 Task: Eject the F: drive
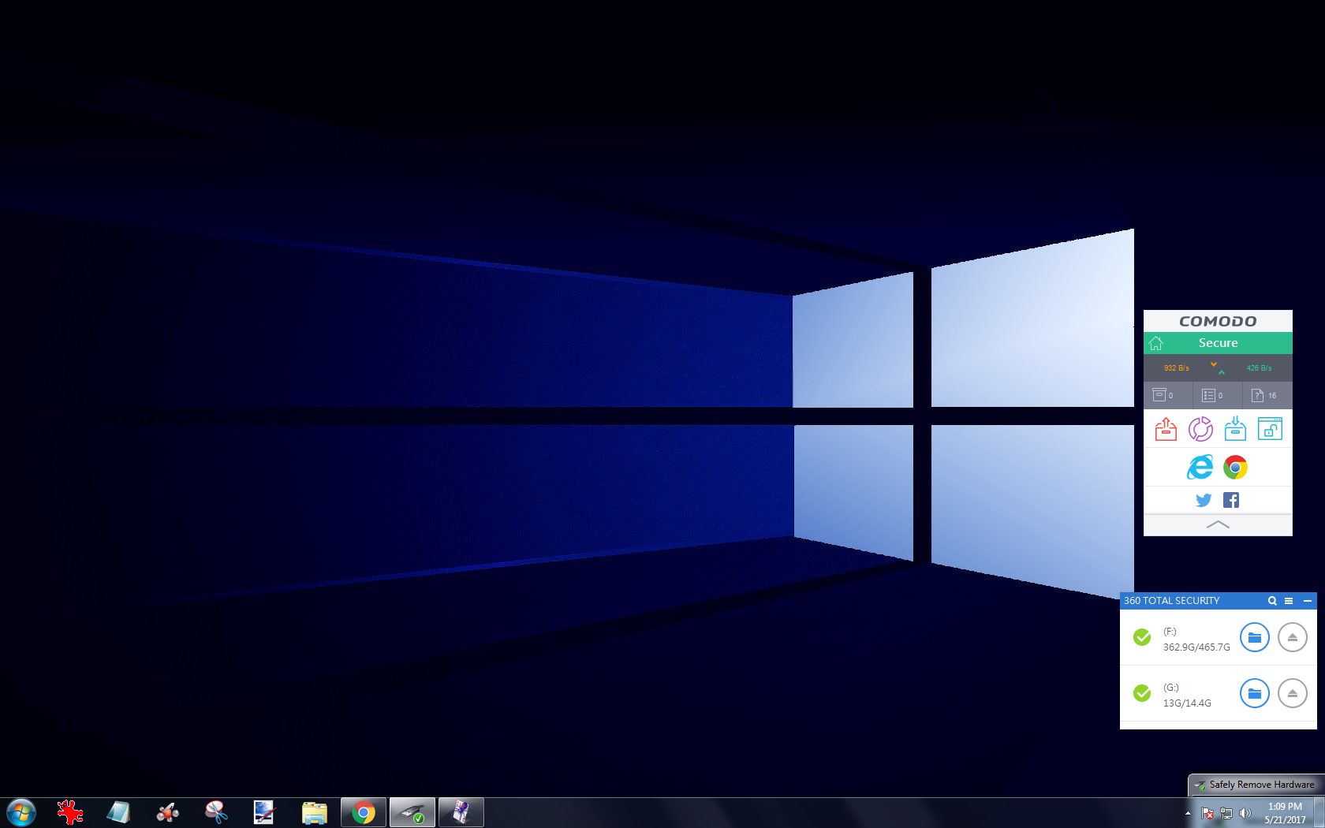[x=1292, y=637]
